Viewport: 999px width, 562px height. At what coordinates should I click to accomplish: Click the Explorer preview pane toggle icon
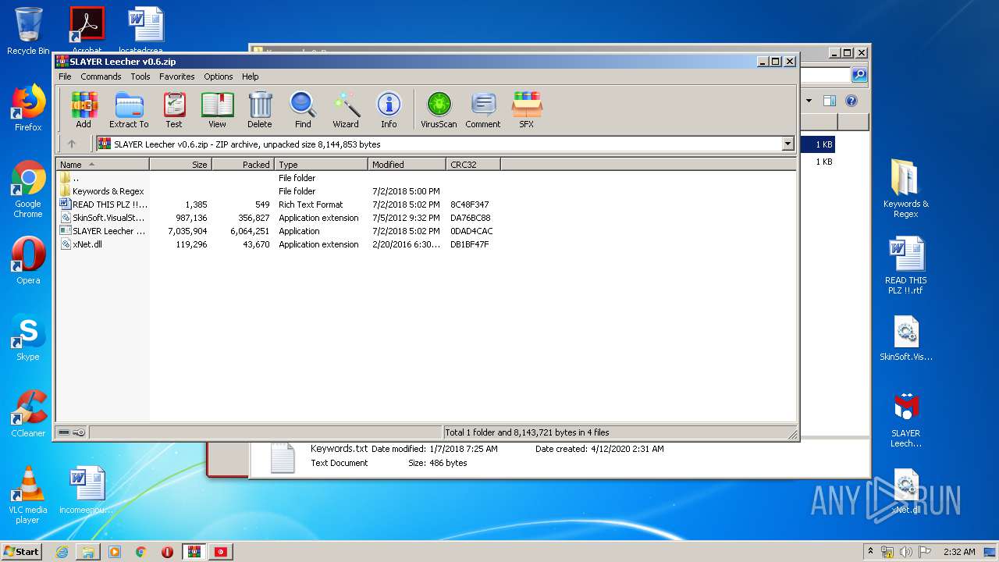point(830,101)
